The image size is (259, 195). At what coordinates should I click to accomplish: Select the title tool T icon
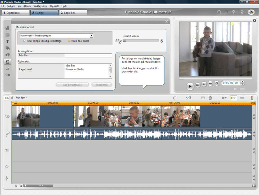point(7,41)
